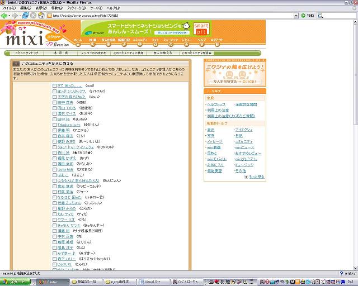Click the Firefox back arrow button
The width and height of the screenshot is (358, 286).
click(x=4, y=16)
